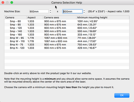Click the Machine Size label

pos(12,11)
